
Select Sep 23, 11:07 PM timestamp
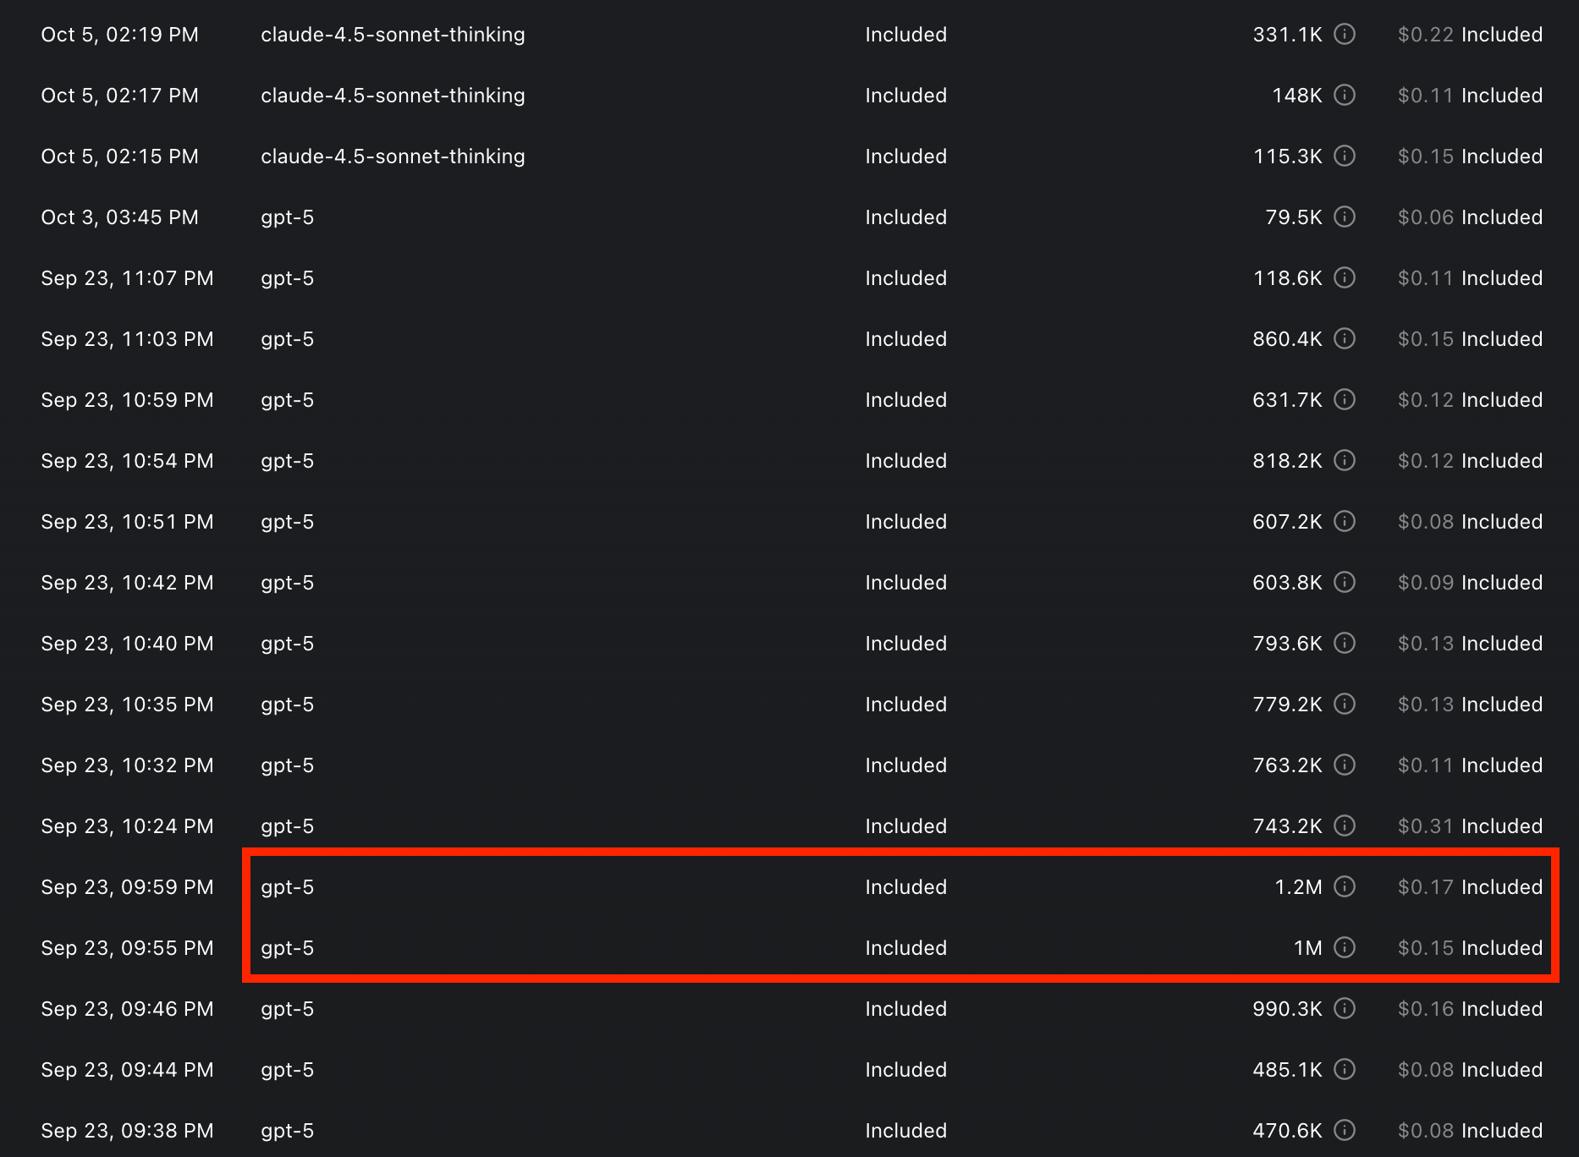127,278
